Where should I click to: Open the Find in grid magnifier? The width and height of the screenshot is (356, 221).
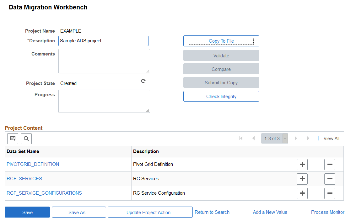[x=26, y=139]
